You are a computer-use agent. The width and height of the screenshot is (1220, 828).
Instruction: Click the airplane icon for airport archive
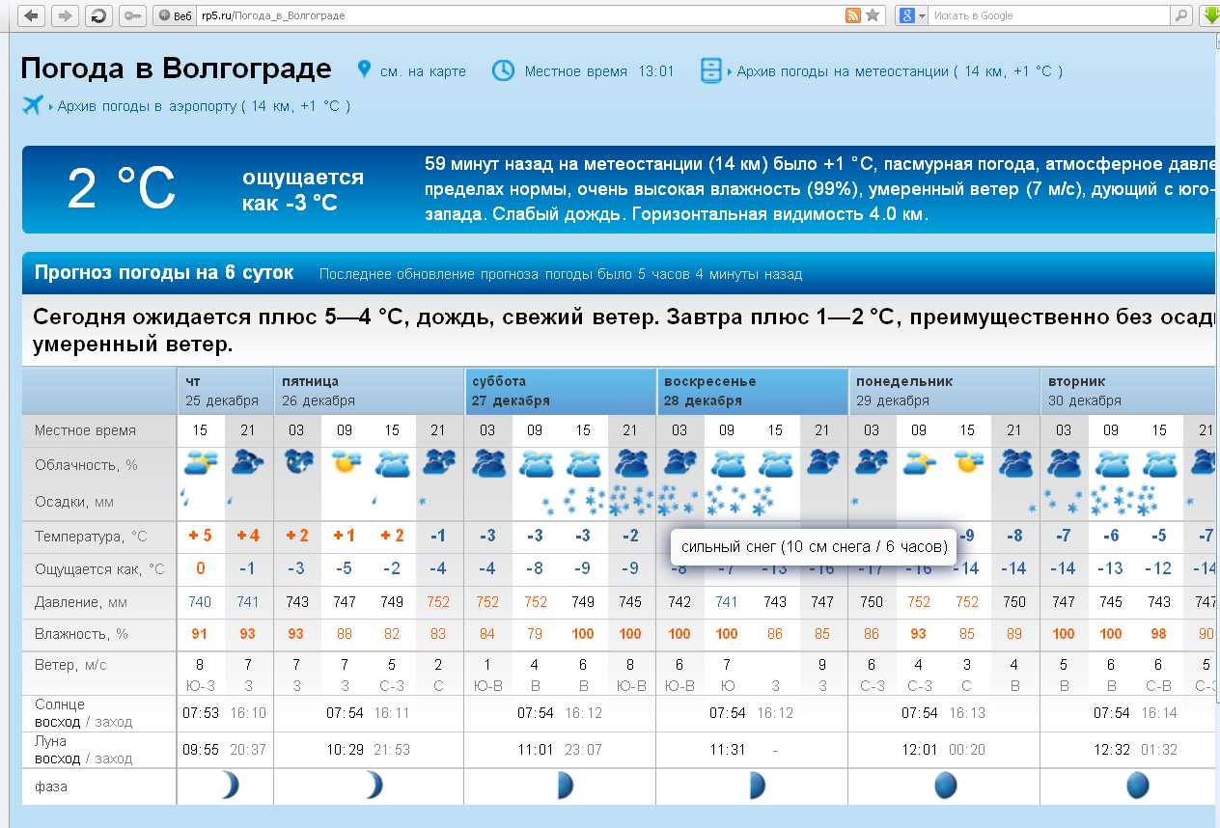point(33,105)
